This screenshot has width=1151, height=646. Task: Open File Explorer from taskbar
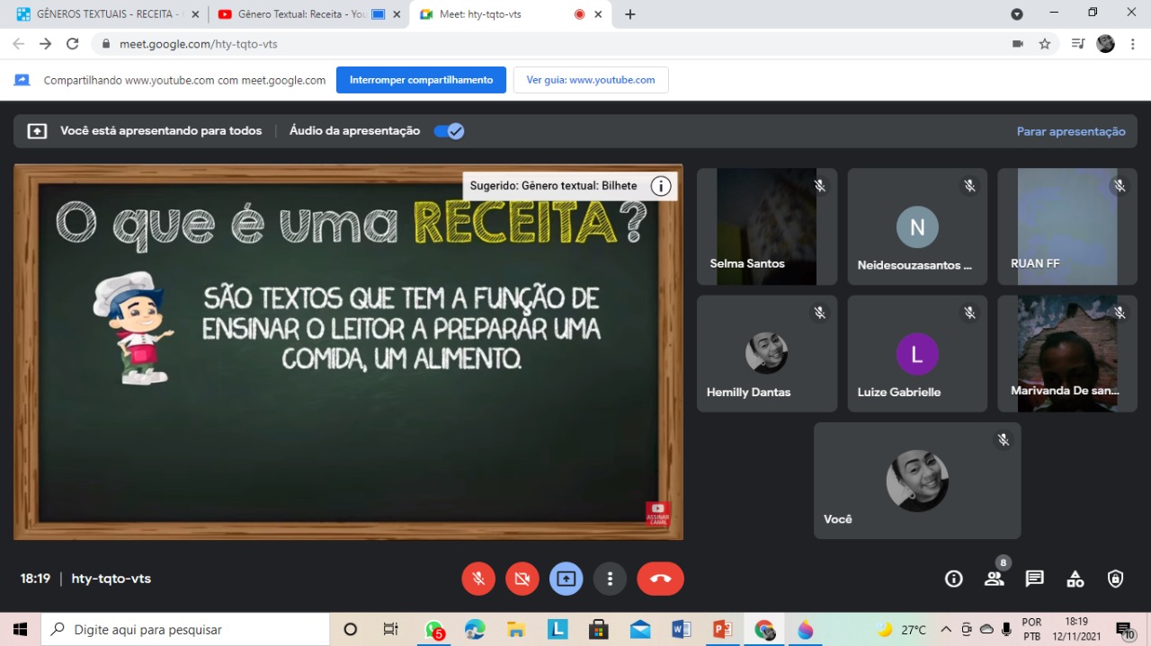516,629
